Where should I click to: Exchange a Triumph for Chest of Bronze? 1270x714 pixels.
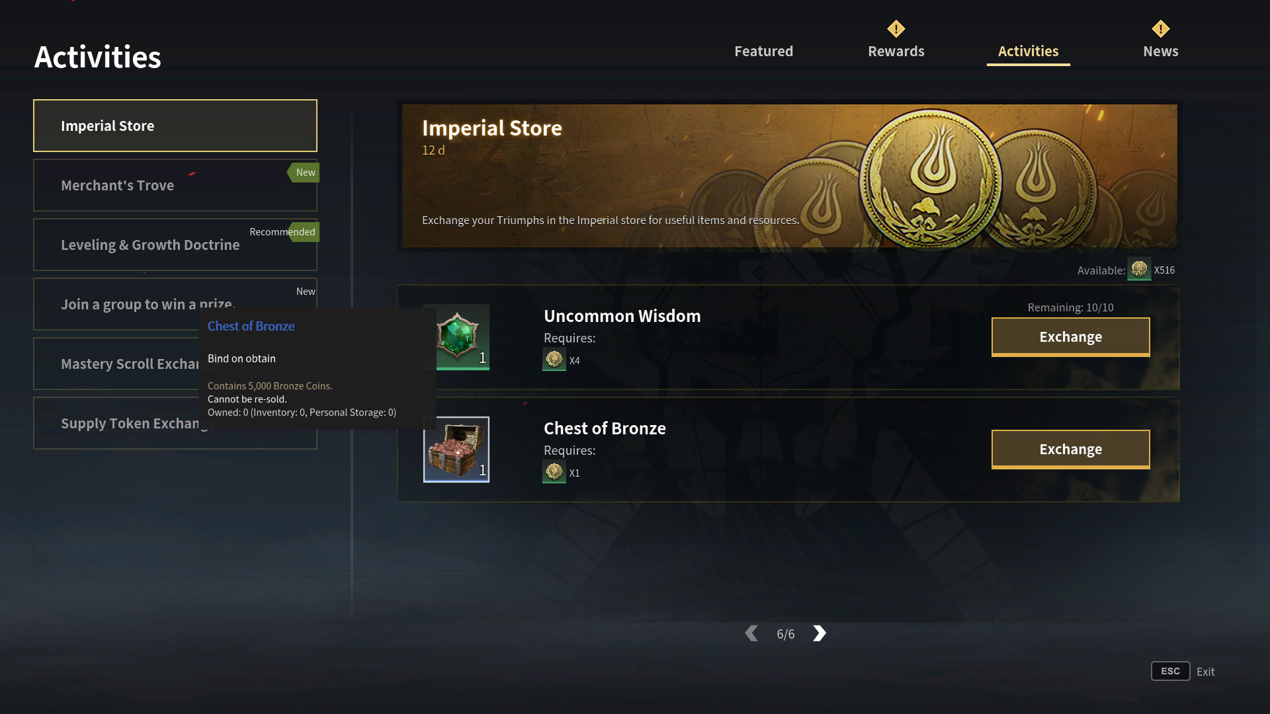click(x=1071, y=450)
